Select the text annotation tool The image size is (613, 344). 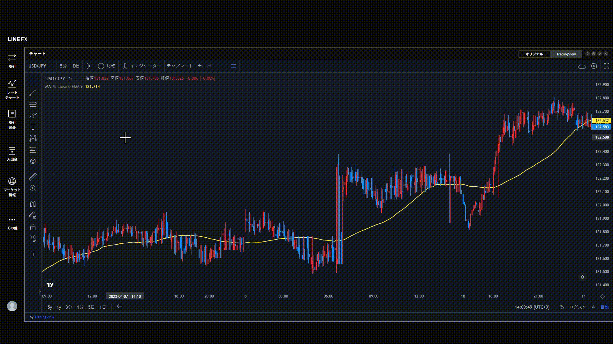click(33, 127)
